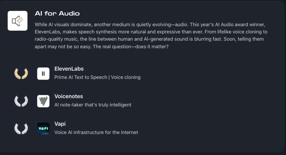The width and height of the screenshot is (286, 155).
Task: Click the Vapi app logo
Action: 43,128
